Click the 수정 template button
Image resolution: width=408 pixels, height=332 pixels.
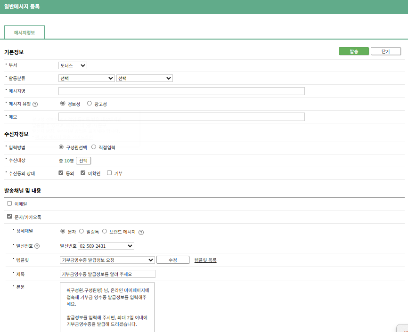point(173,260)
